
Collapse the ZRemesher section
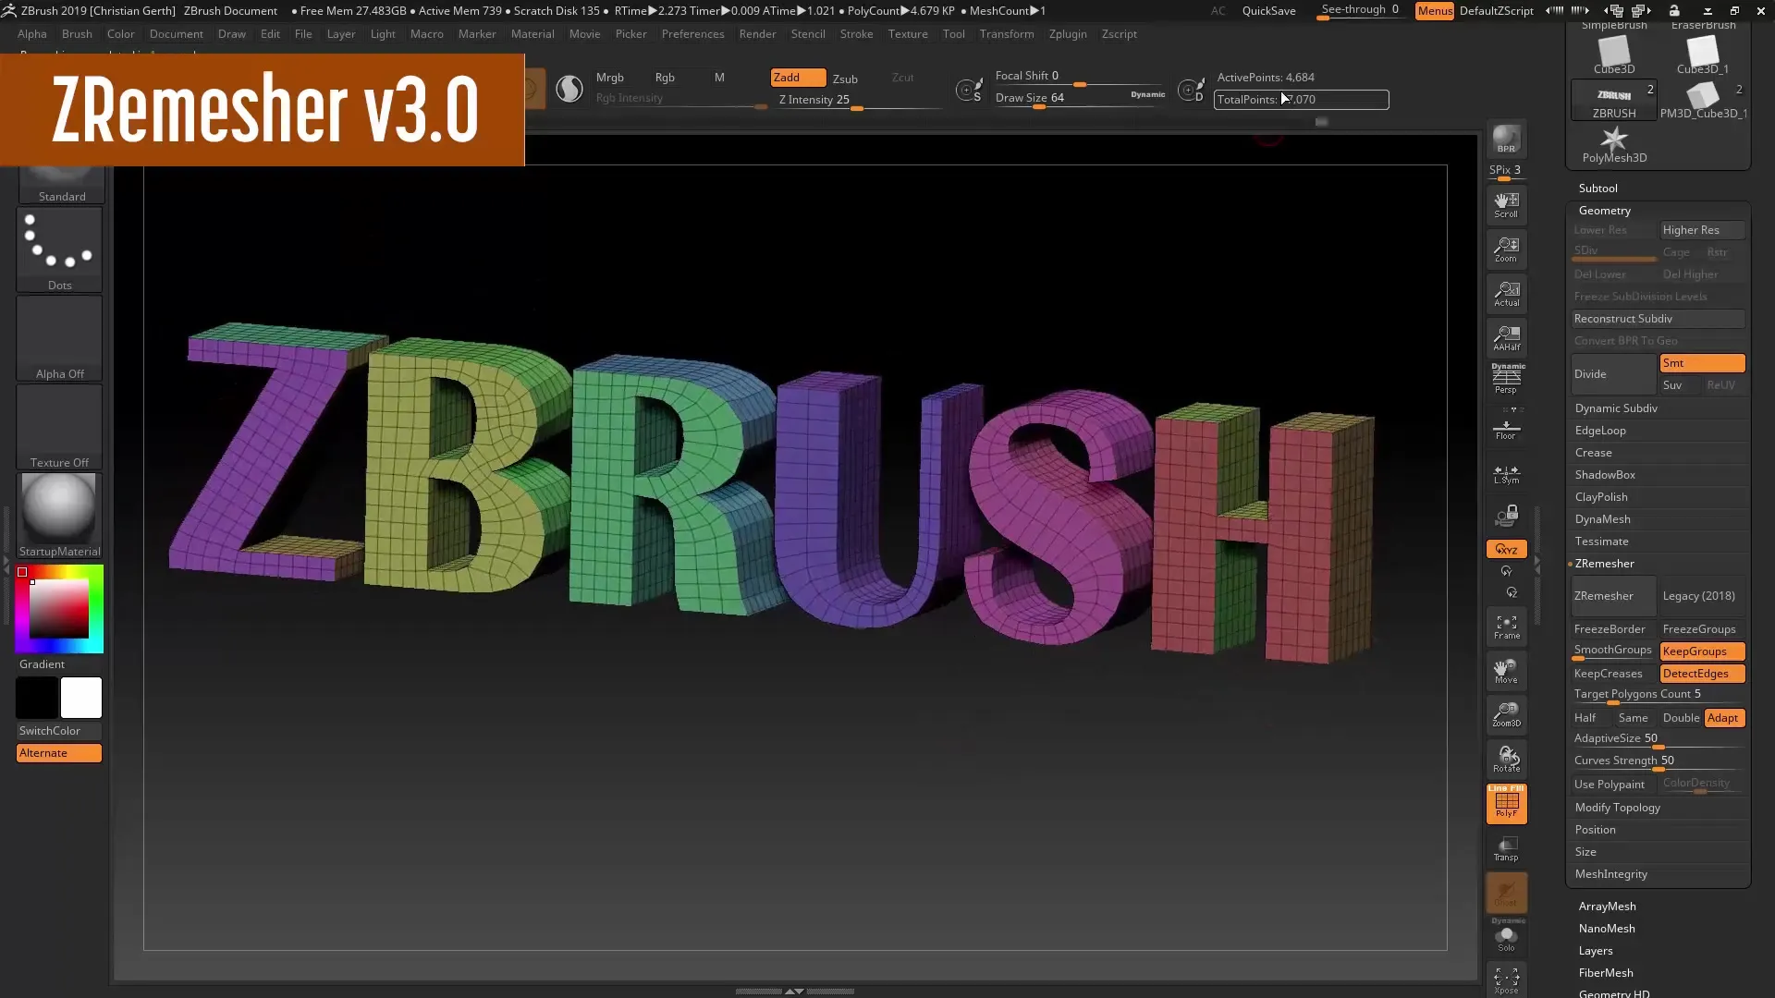[1605, 564]
